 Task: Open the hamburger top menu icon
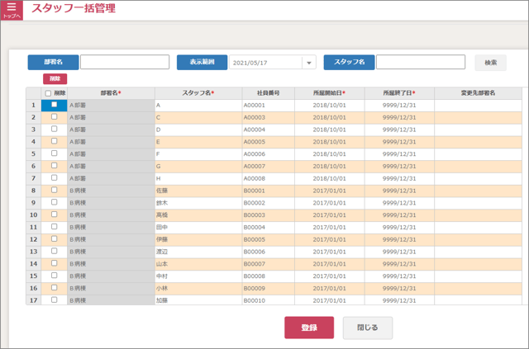point(12,9)
